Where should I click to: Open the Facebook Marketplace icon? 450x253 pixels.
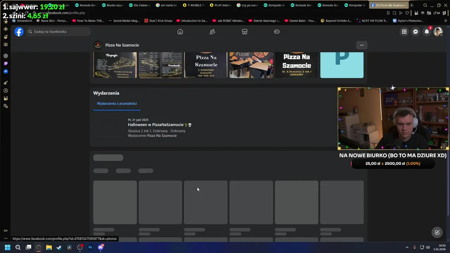(245, 32)
